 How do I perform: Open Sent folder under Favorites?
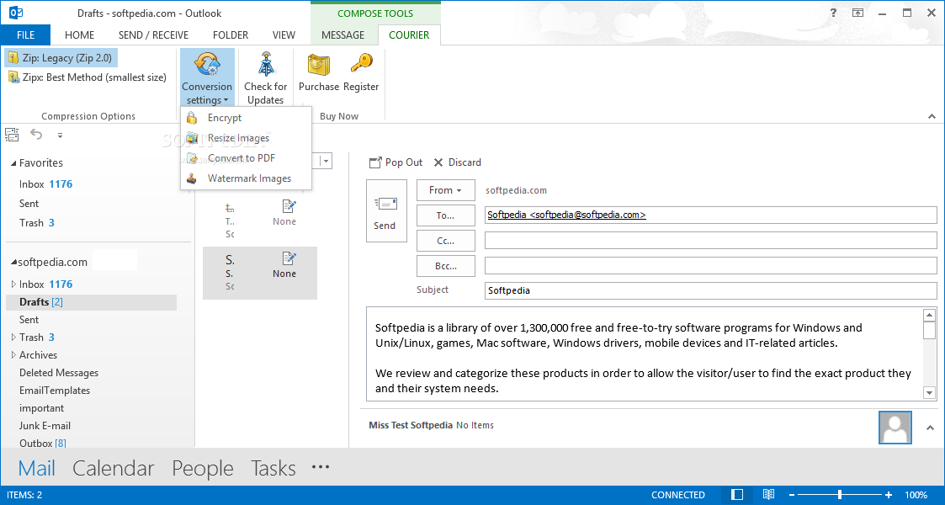29,203
